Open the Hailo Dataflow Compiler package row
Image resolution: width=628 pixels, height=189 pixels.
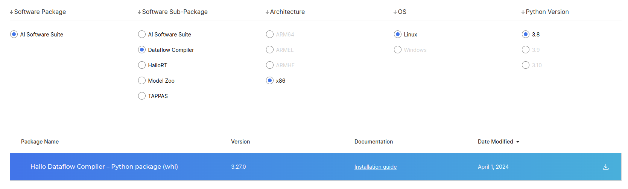coord(104,167)
